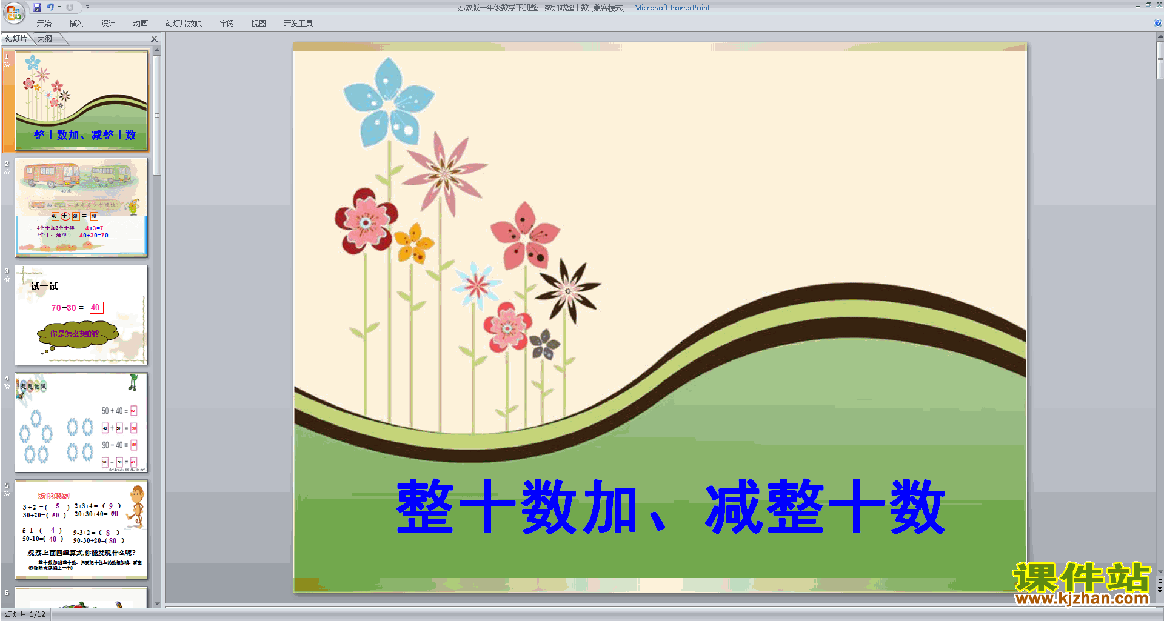1164x621 pixels.
Task: Click the blue flower on the slide
Action: 389,103
